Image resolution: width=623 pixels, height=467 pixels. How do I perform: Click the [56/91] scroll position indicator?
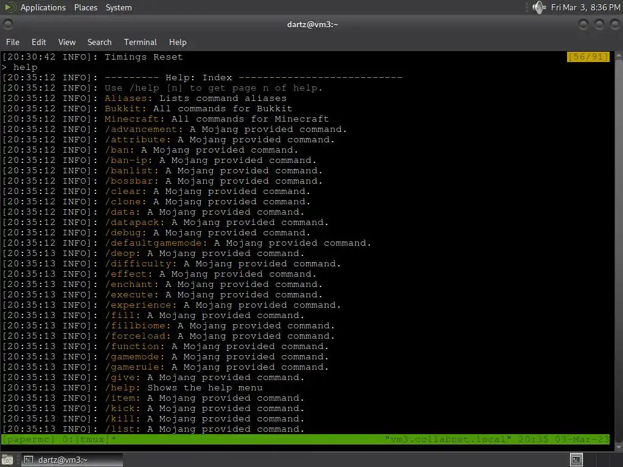click(x=588, y=57)
